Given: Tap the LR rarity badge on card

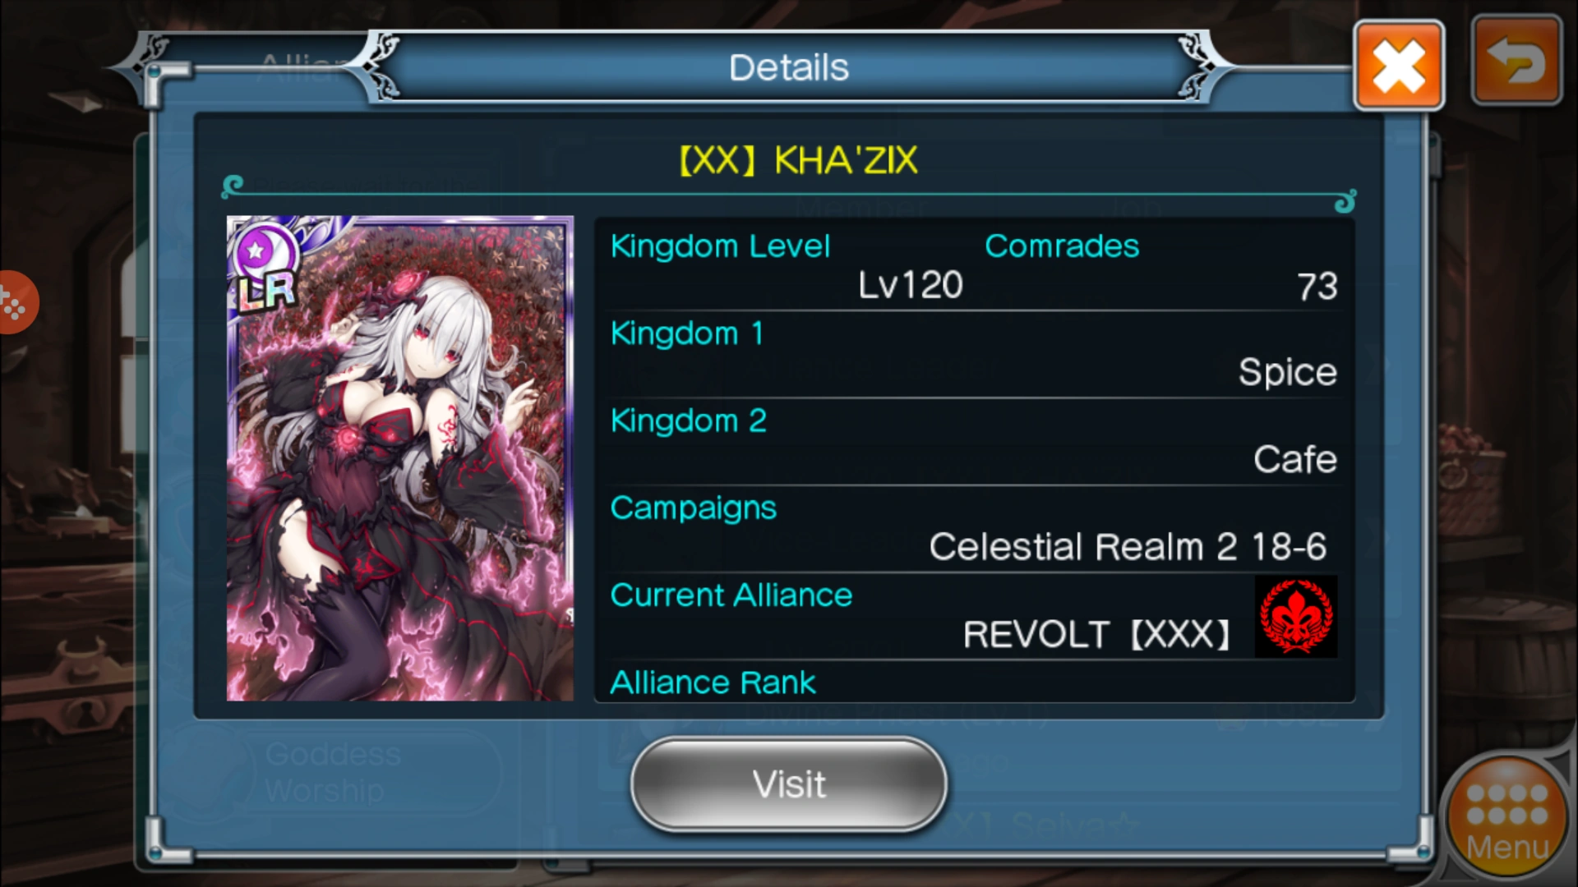Looking at the screenshot, I should 266,291.
